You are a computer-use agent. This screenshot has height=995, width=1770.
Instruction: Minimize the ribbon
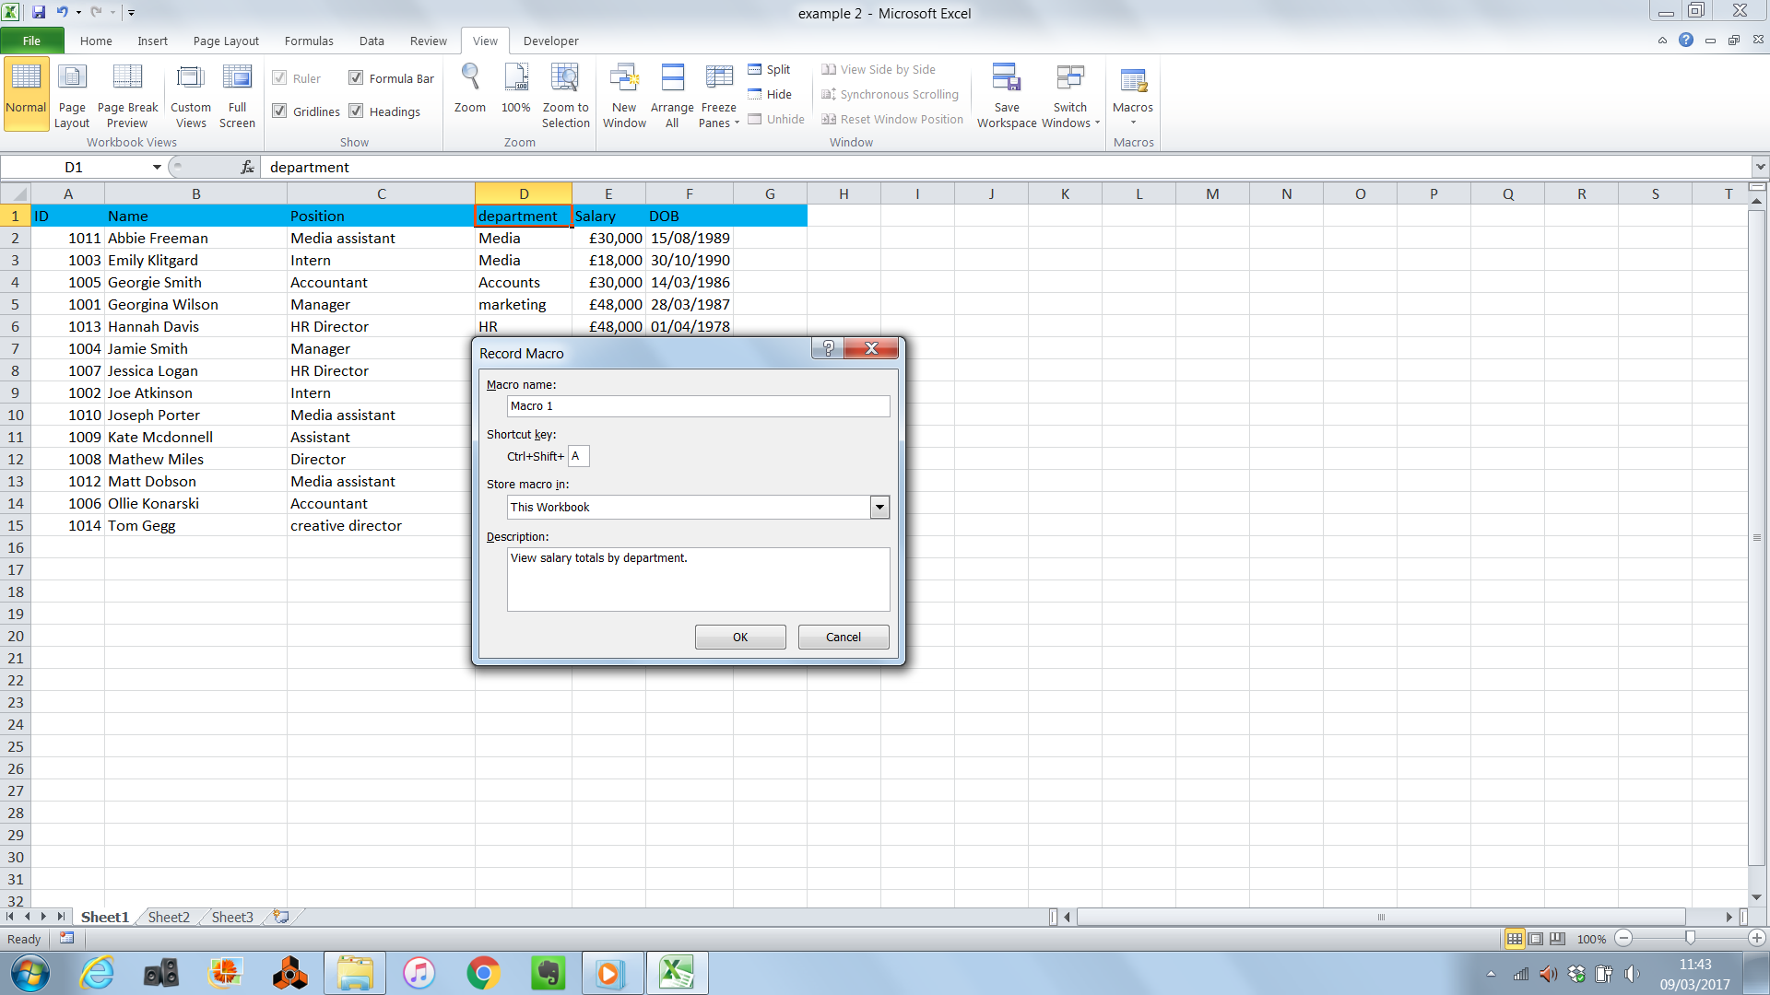pyautogui.click(x=1662, y=41)
